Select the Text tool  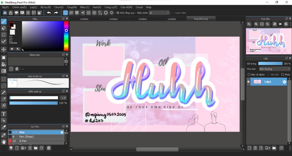[3, 114]
